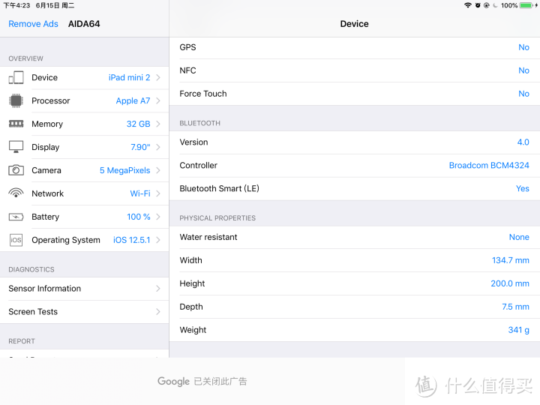This screenshot has height=405, width=540.
Task: Open Screen Tests chevron
Action: click(158, 312)
